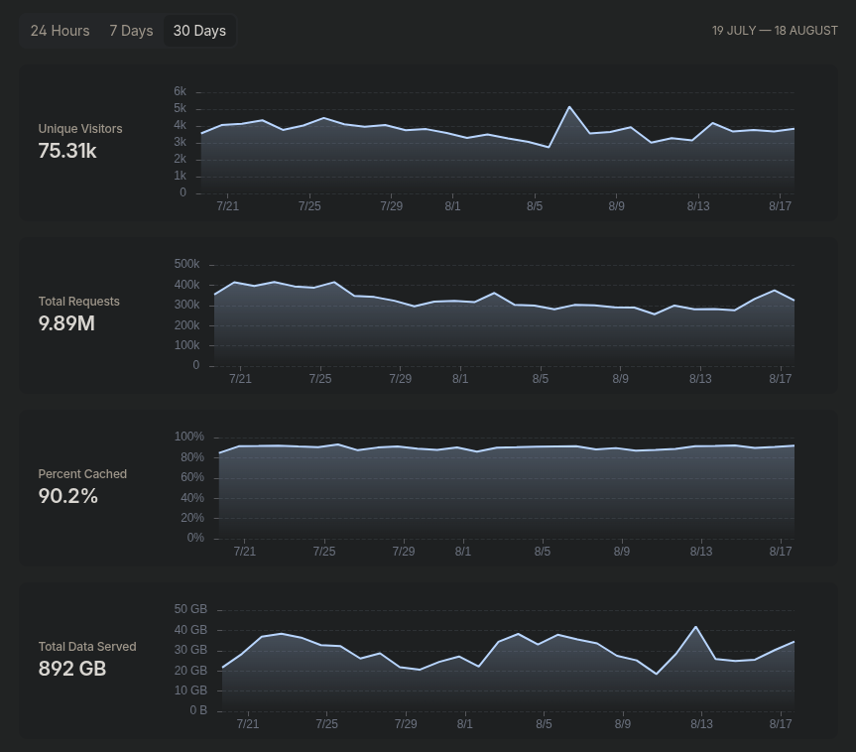Click the Unique Visitors 75.31k value
The image size is (856, 752).
[67, 151]
